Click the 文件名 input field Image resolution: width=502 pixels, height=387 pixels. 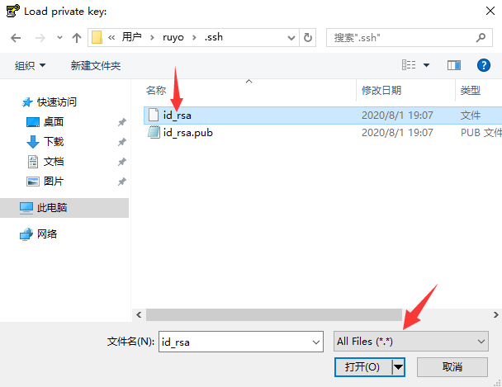click(x=241, y=342)
